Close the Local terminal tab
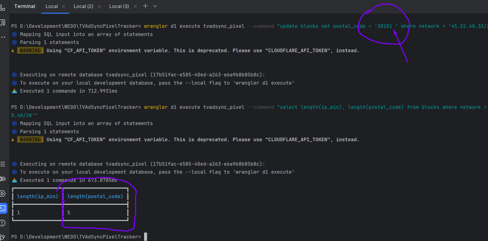Viewport: 488px width, 241px height. (63, 6)
